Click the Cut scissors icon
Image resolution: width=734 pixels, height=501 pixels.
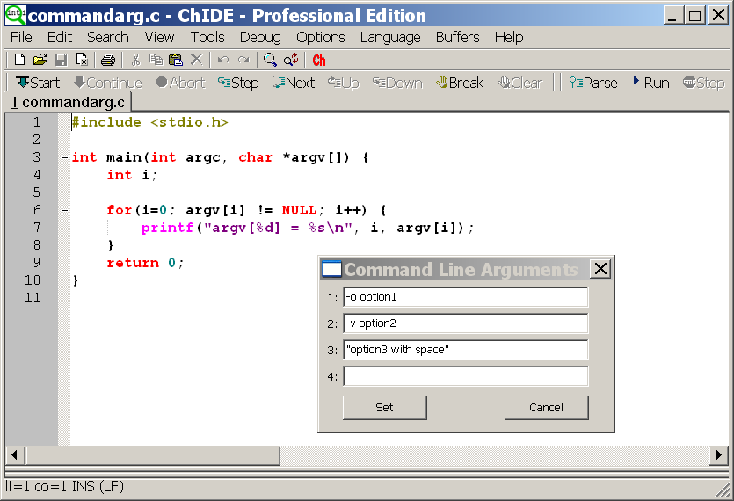pyautogui.click(x=135, y=60)
